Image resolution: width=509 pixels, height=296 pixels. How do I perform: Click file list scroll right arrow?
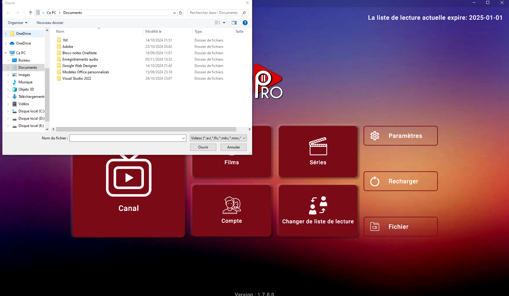coord(249,129)
